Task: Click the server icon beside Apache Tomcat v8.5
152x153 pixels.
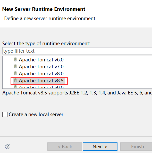Action: click(x=15, y=80)
